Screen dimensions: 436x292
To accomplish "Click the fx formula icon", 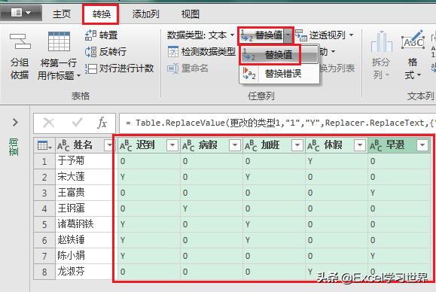I will coord(102,123).
